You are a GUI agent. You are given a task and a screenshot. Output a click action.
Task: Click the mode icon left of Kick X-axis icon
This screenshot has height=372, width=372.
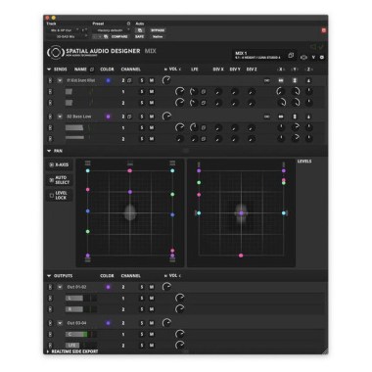pyautogui.click(x=267, y=80)
